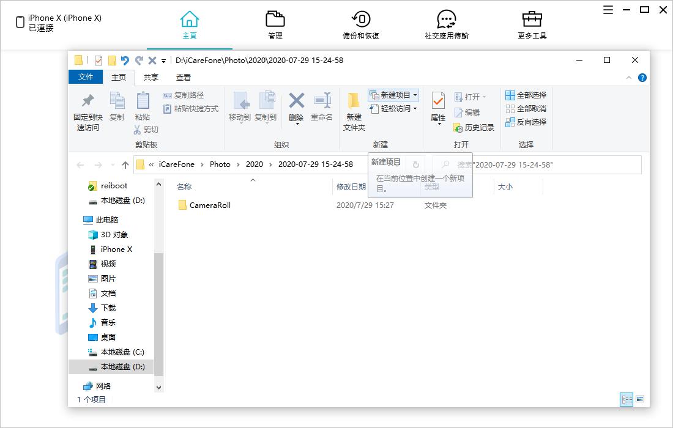Viewport: 673px width, 428px height.
Task: Click 2020 in the address breadcrumb
Action: coord(255,164)
